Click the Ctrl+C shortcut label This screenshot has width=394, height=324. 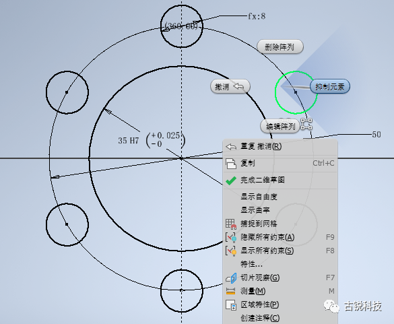pyautogui.click(x=323, y=164)
